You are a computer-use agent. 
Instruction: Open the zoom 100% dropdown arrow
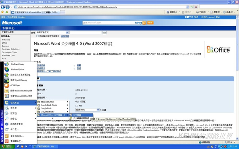[x=235, y=142]
